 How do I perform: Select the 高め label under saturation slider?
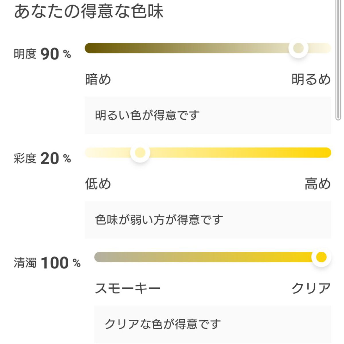[318, 184]
